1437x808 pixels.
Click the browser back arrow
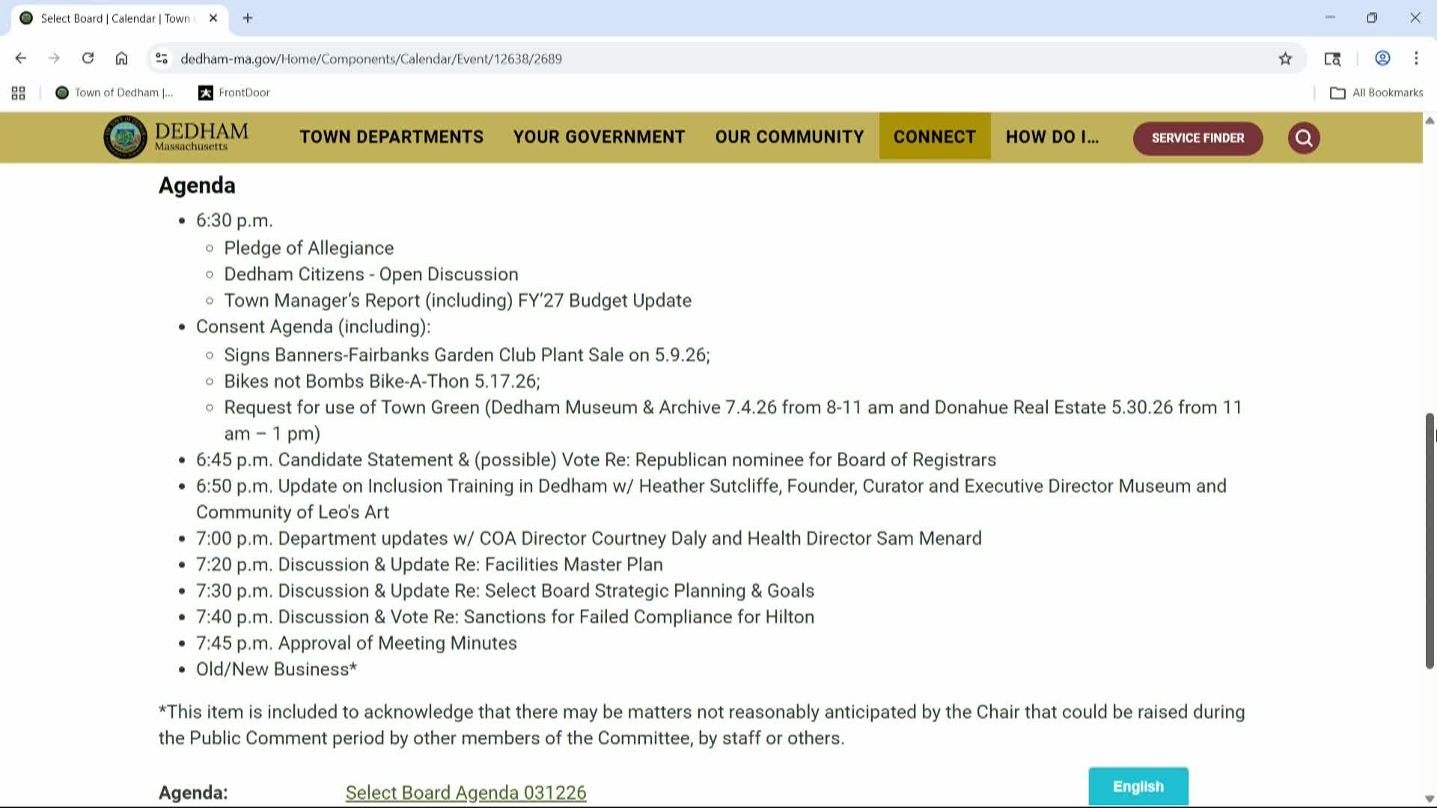click(20, 58)
